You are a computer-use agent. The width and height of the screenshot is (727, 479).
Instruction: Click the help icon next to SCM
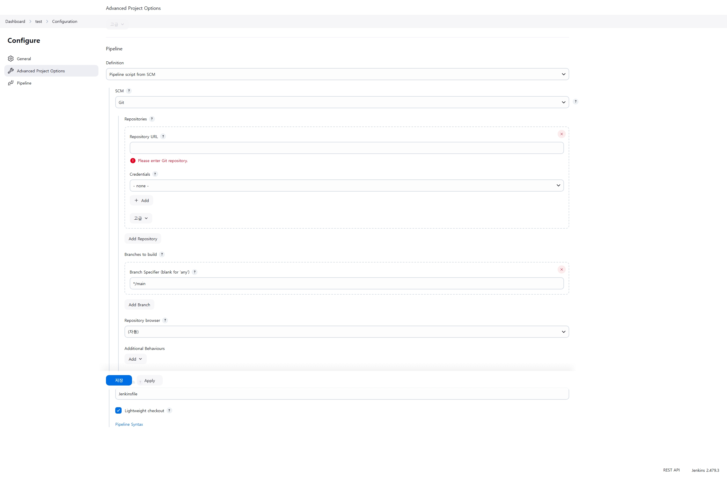[x=129, y=91]
